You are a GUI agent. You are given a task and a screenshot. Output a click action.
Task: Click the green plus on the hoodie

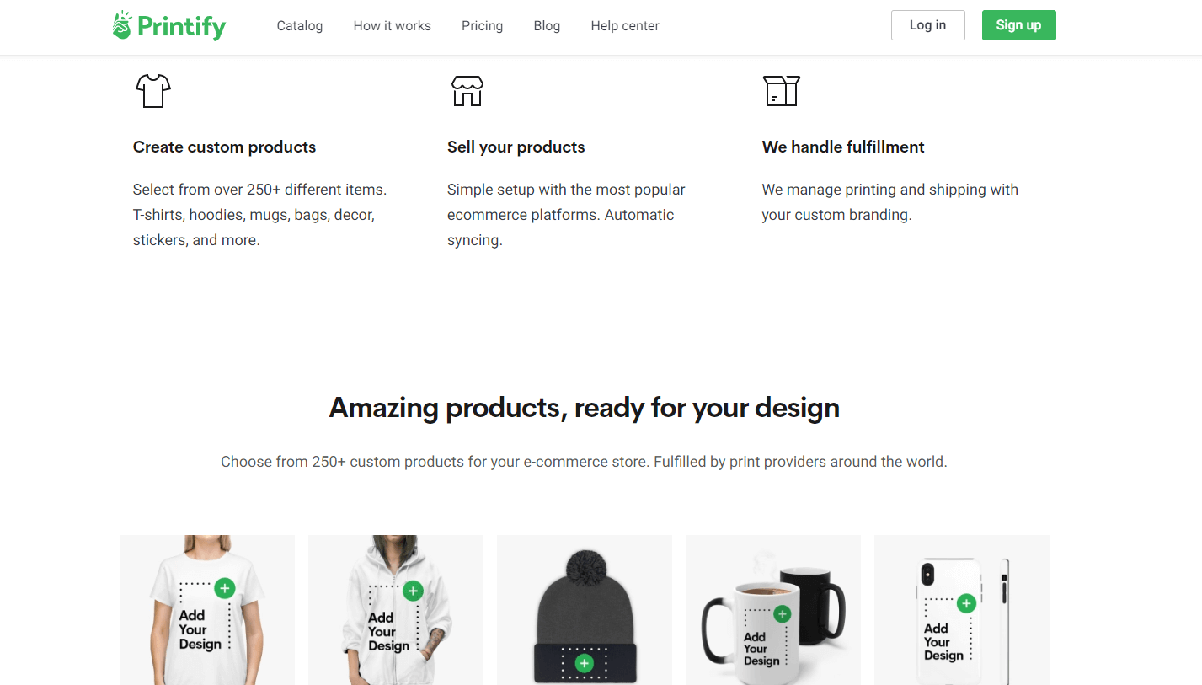413,591
